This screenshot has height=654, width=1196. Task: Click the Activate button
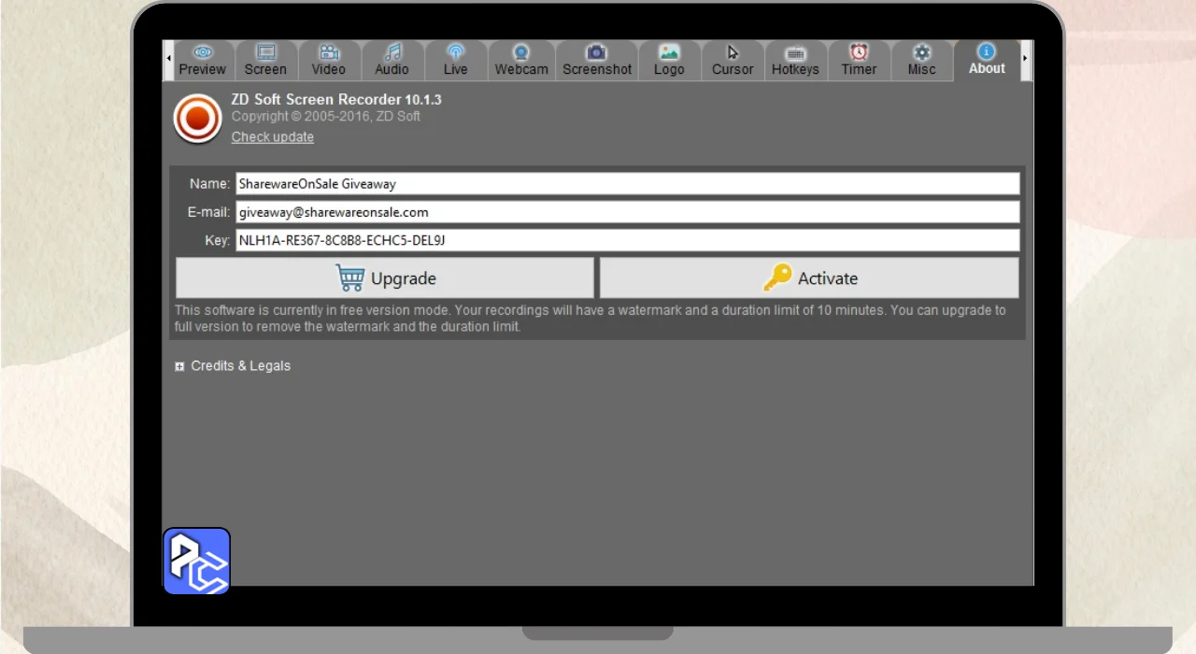click(809, 278)
